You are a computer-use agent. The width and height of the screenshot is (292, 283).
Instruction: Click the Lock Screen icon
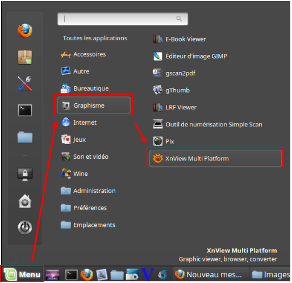click(x=25, y=174)
